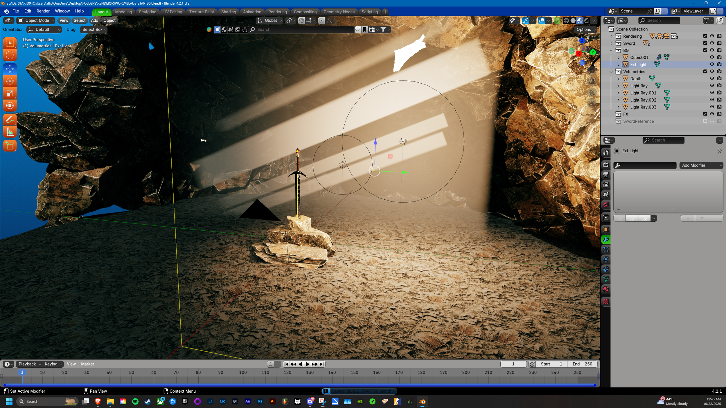Click the Windows Start button
The height and width of the screenshot is (408, 726).
pos(9,401)
